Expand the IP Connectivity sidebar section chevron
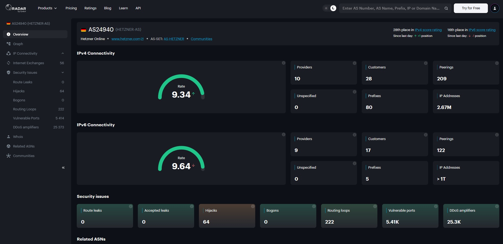The height and width of the screenshot is (244, 503). click(x=63, y=53)
